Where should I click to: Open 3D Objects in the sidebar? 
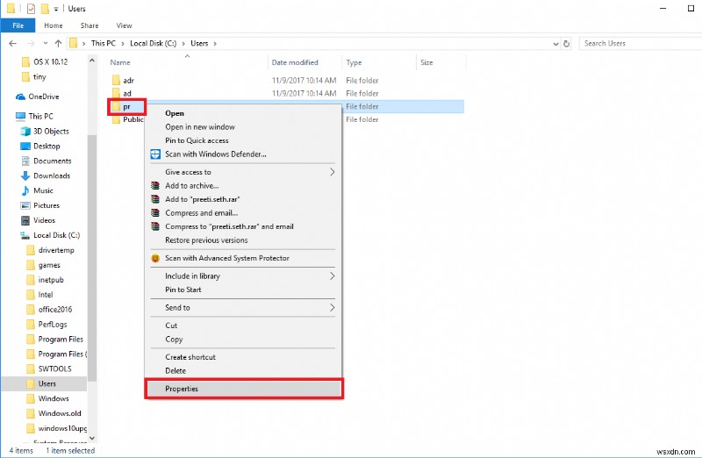[x=51, y=132]
